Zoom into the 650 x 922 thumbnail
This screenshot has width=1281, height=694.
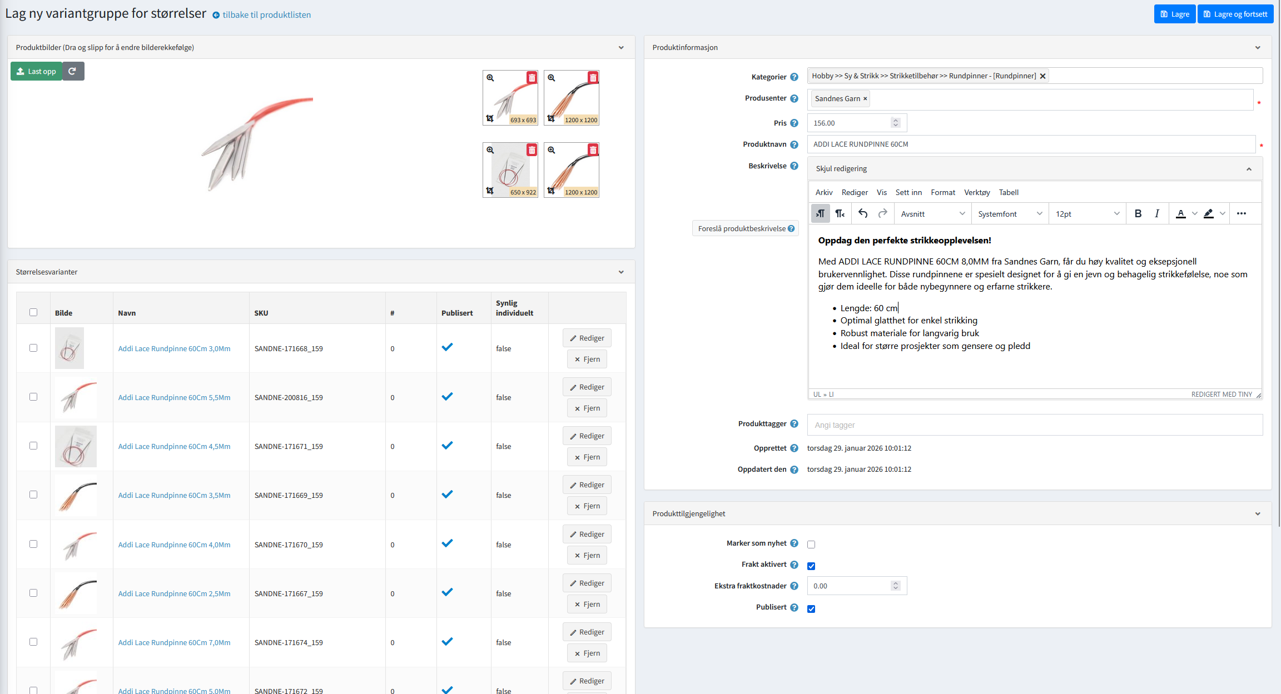tap(490, 150)
